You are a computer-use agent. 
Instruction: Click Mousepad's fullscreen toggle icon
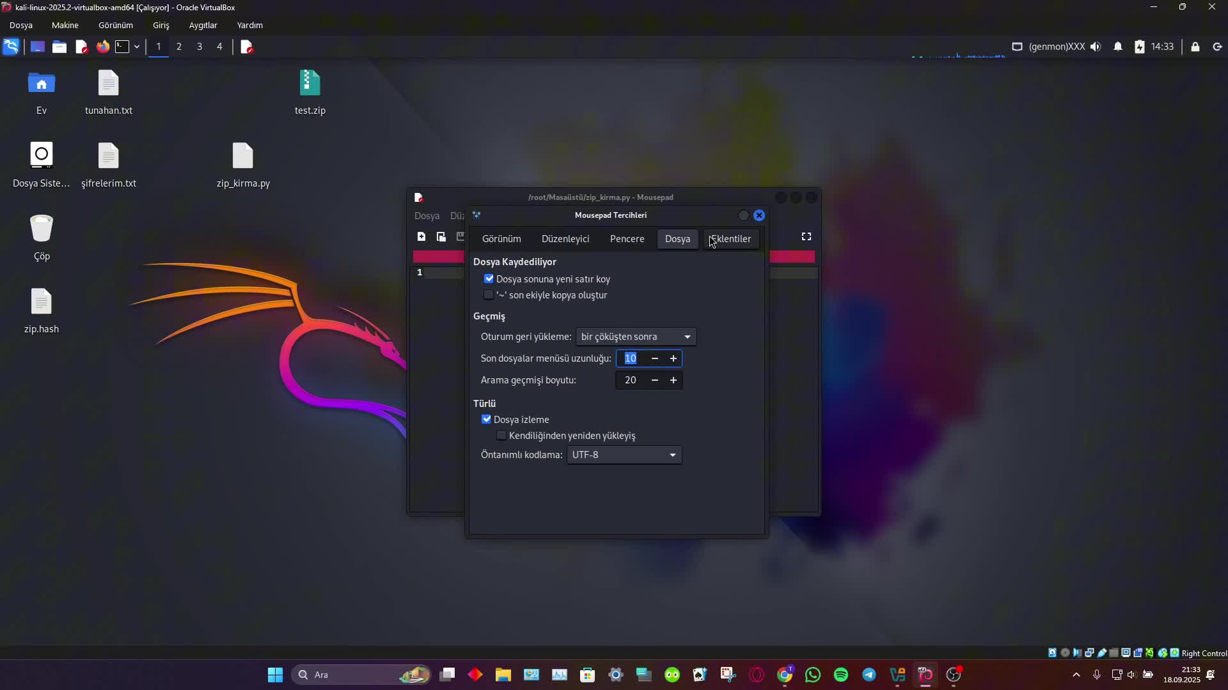coord(807,237)
